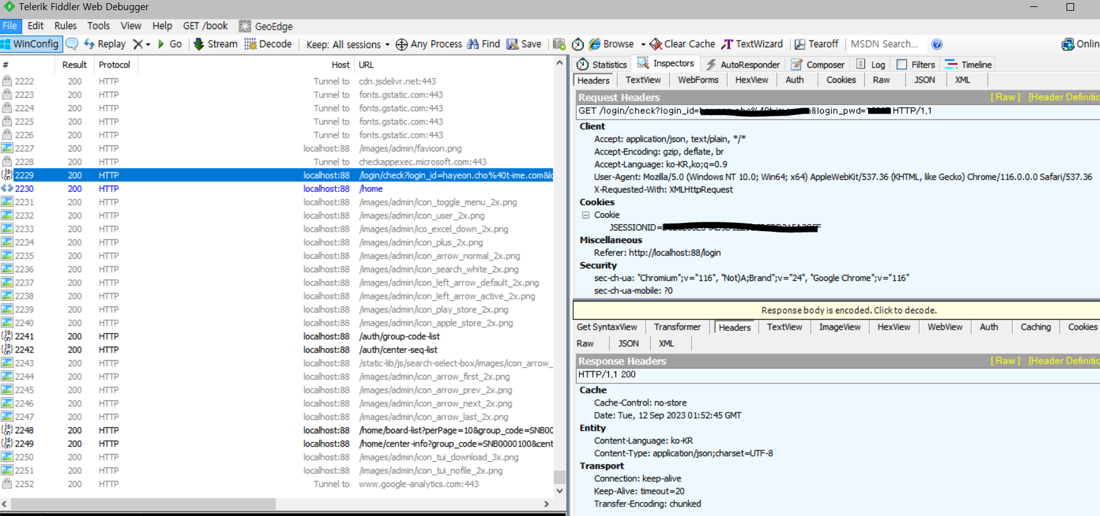Viewport: 1100px width, 516px height.
Task: Open the Help menu
Action: [162, 26]
